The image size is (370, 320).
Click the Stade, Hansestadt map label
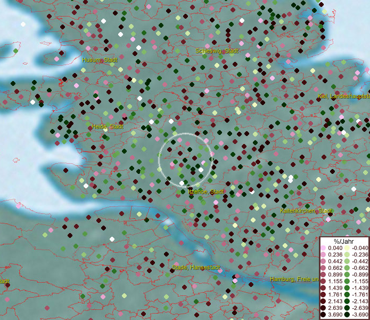(x=196, y=267)
